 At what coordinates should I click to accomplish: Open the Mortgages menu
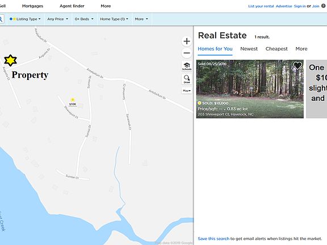(32, 6)
